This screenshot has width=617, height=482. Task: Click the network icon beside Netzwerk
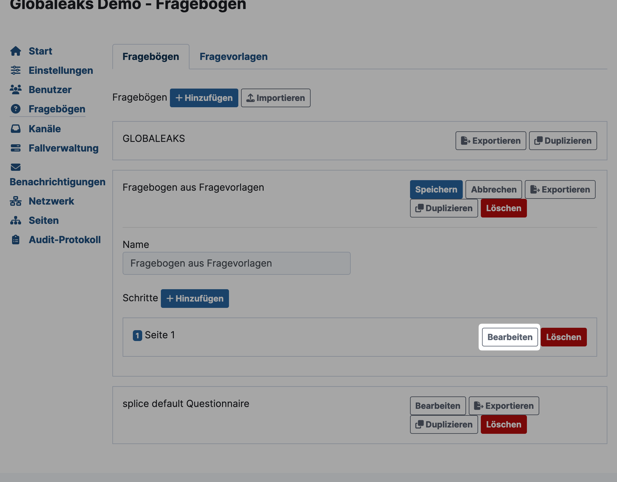[16, 201]
